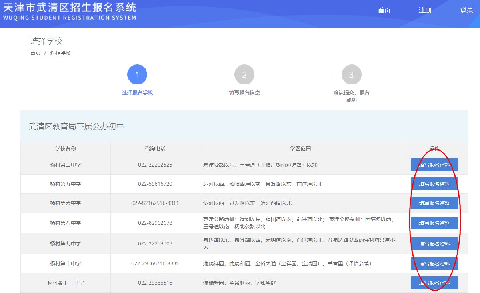Select 填写报名资料 for 杨村第八中学
This screenshot has width=480, height=293.
pyautogui.click(x=434, y=223)
